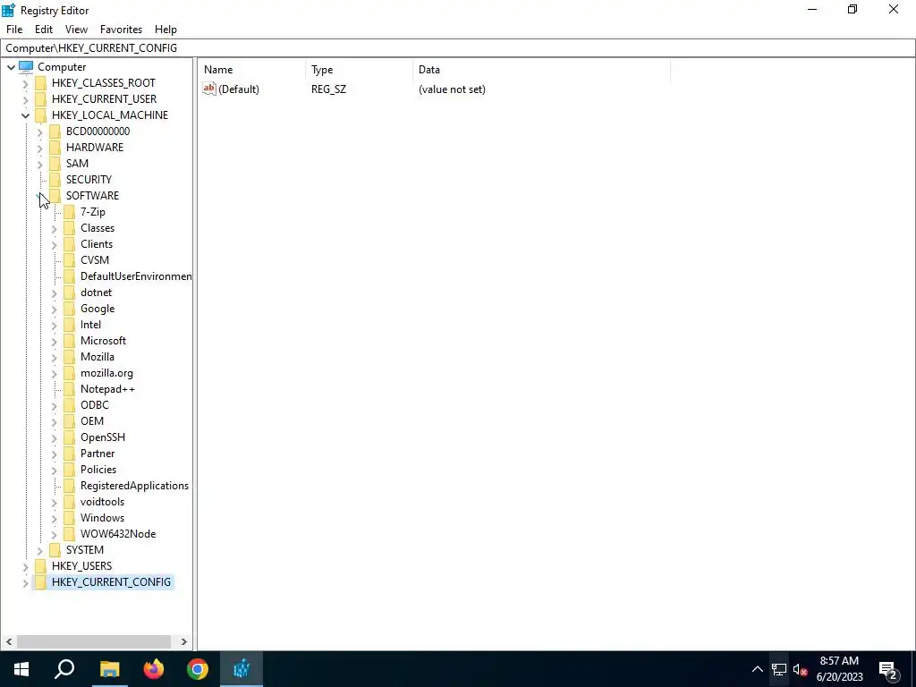The image size is (916, 687).
Task: Click the SOFTWARE folder icon
Action: [x=55, y=196]
